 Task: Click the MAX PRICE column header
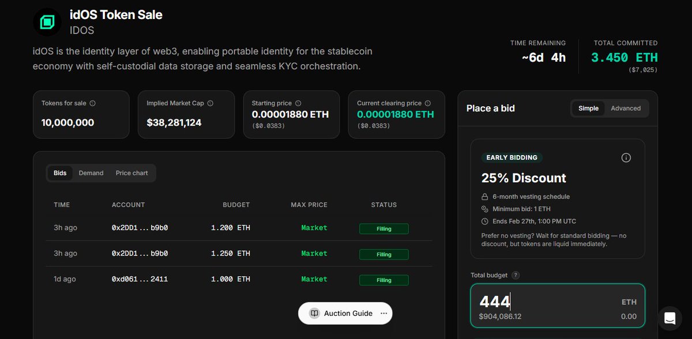pyautogui.click(x=309, y=205)
